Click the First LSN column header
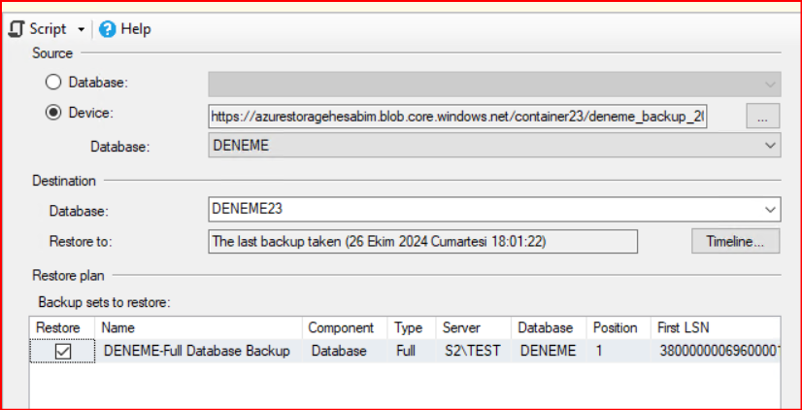The height and width of the screenshot is (410, 802). point(684,327)
